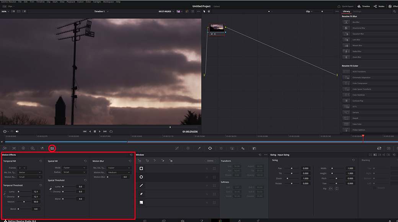Toggle mask for linear window row

pyautogui.click(x=214, y=169)
